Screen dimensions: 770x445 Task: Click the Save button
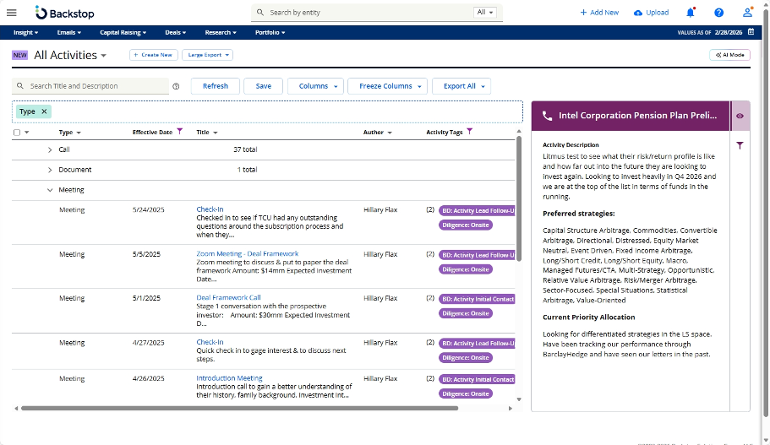click(263, 86)
